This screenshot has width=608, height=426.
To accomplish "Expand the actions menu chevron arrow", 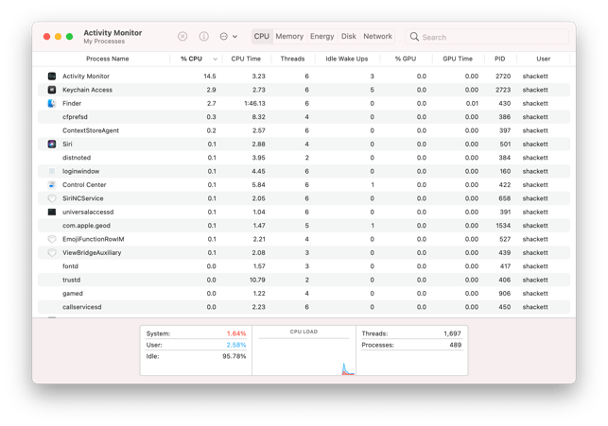I will click(235, 37).
